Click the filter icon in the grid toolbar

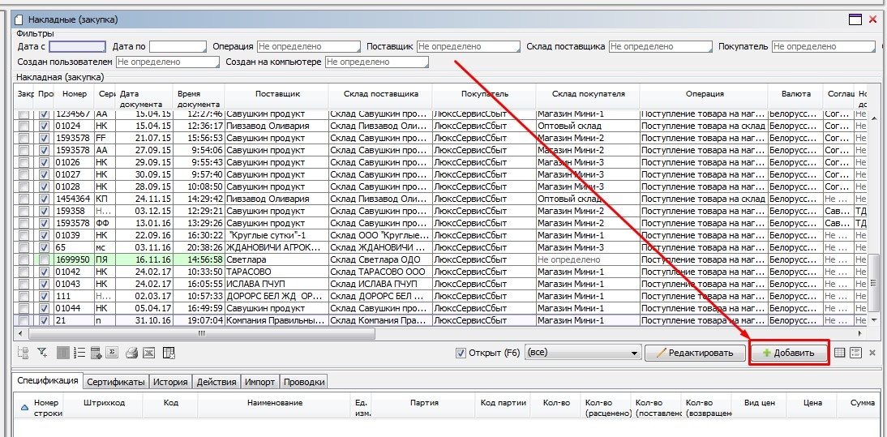pyautogui.click(x=43, y=353)
